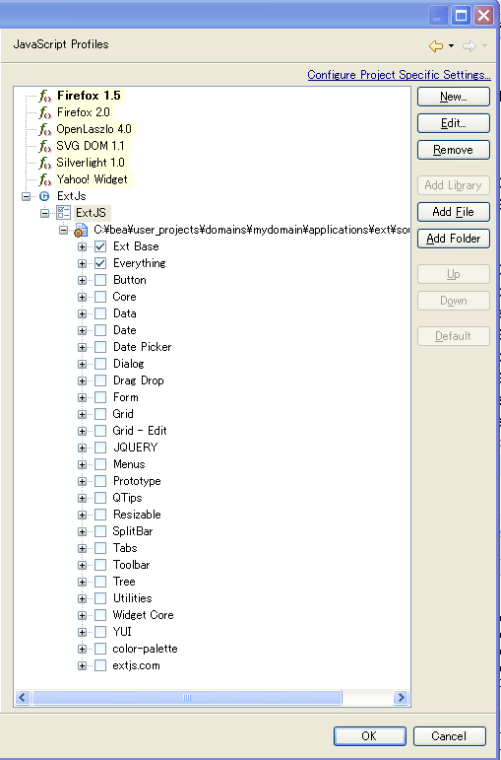Image resolution: width=501 pixels, height=760 pixels.
Task: Collapse the ExtJs group node
Action: (x=27, y=196)
